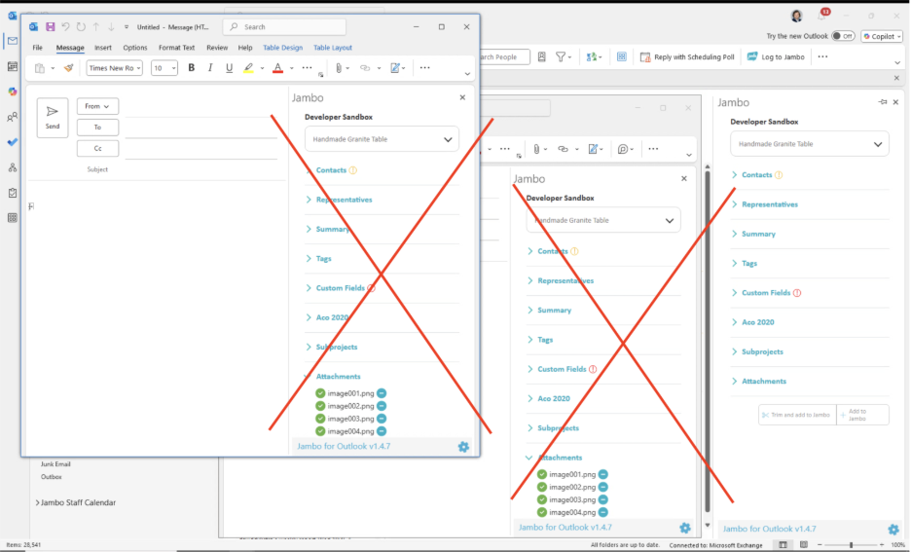
Task: Save the untitled message from title bar
Action: pyautogui.click(x=51, y=26)
